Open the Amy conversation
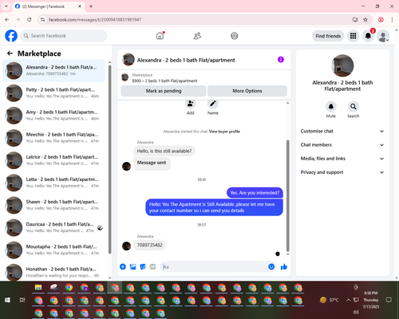The height and width of the screenshot is (319, 399). click(53, 116)
